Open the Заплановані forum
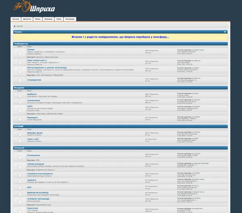 click(x=33, y=100)
